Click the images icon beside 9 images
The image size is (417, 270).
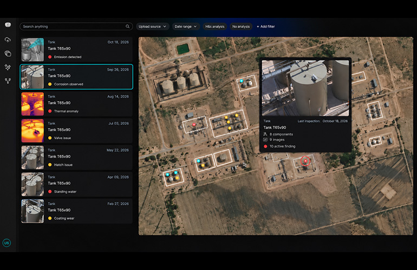click(265, 139)
